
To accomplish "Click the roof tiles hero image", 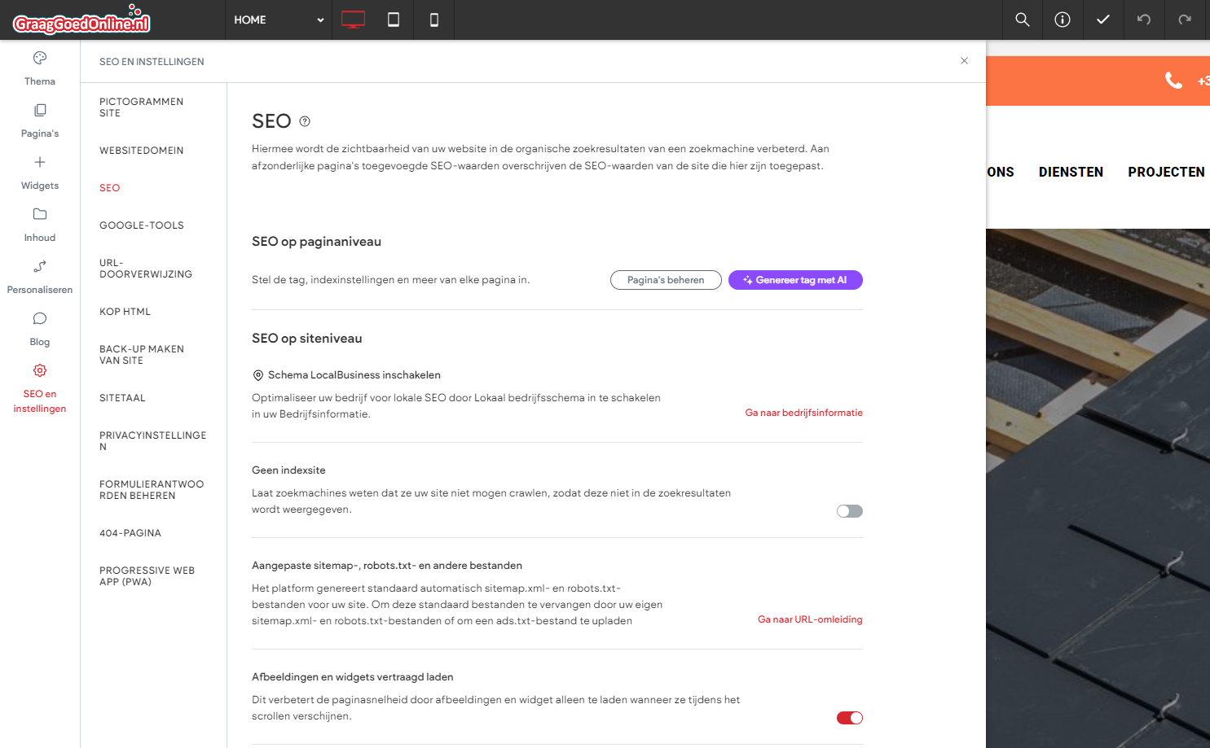I will (1098, 488).
